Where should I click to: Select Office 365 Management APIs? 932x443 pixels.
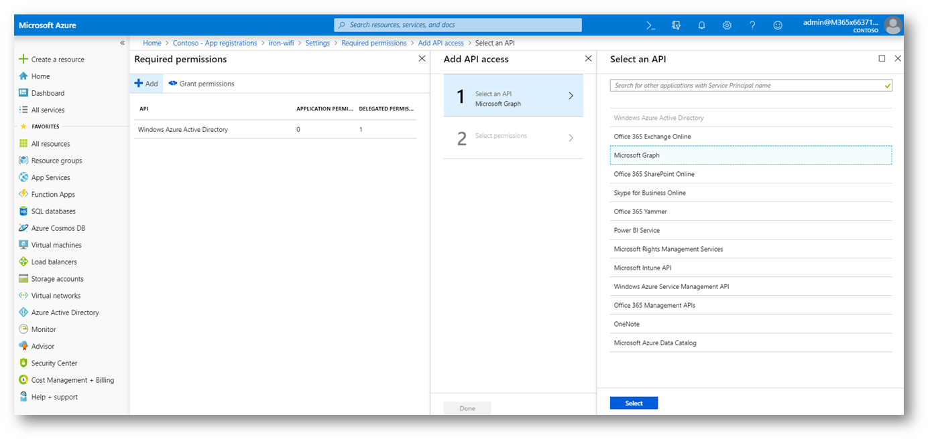pos(751,305)
